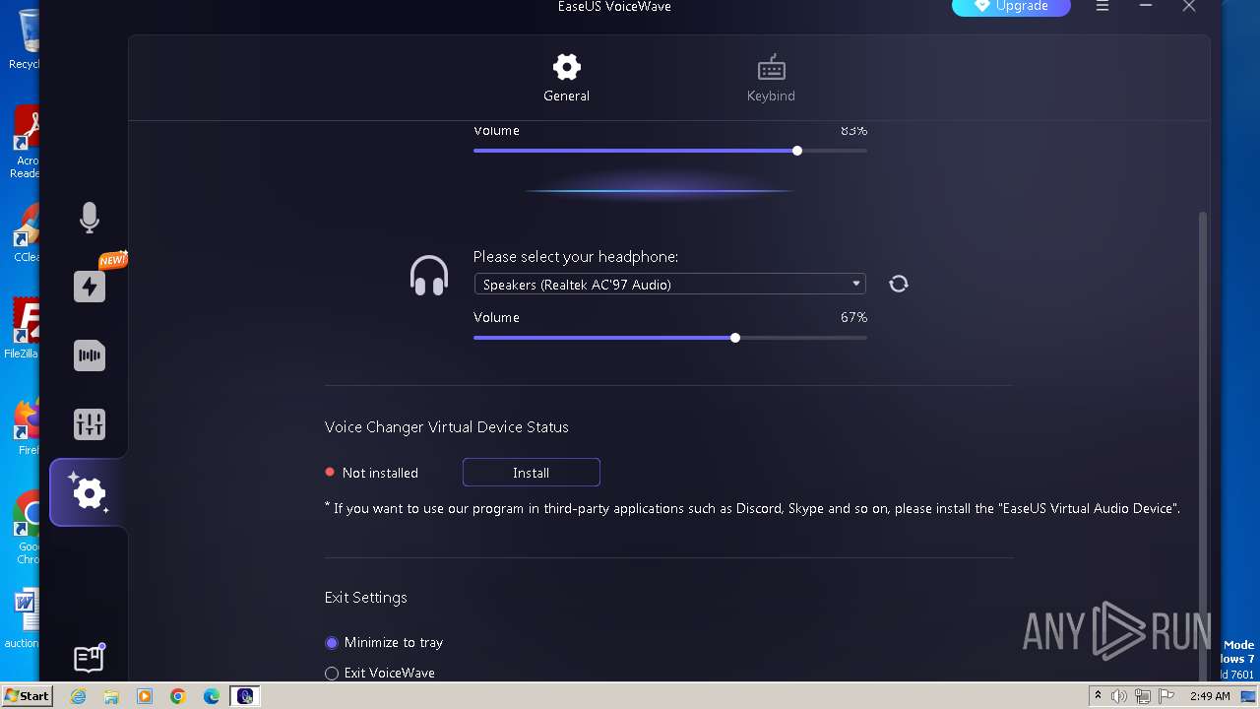Click the Exit Settings heading
1260x709 pixels.
tap(366, 597)
